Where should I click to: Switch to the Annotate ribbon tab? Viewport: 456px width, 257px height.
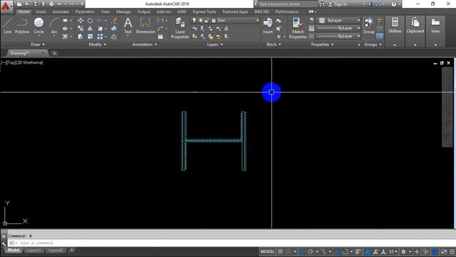[61, 11]
